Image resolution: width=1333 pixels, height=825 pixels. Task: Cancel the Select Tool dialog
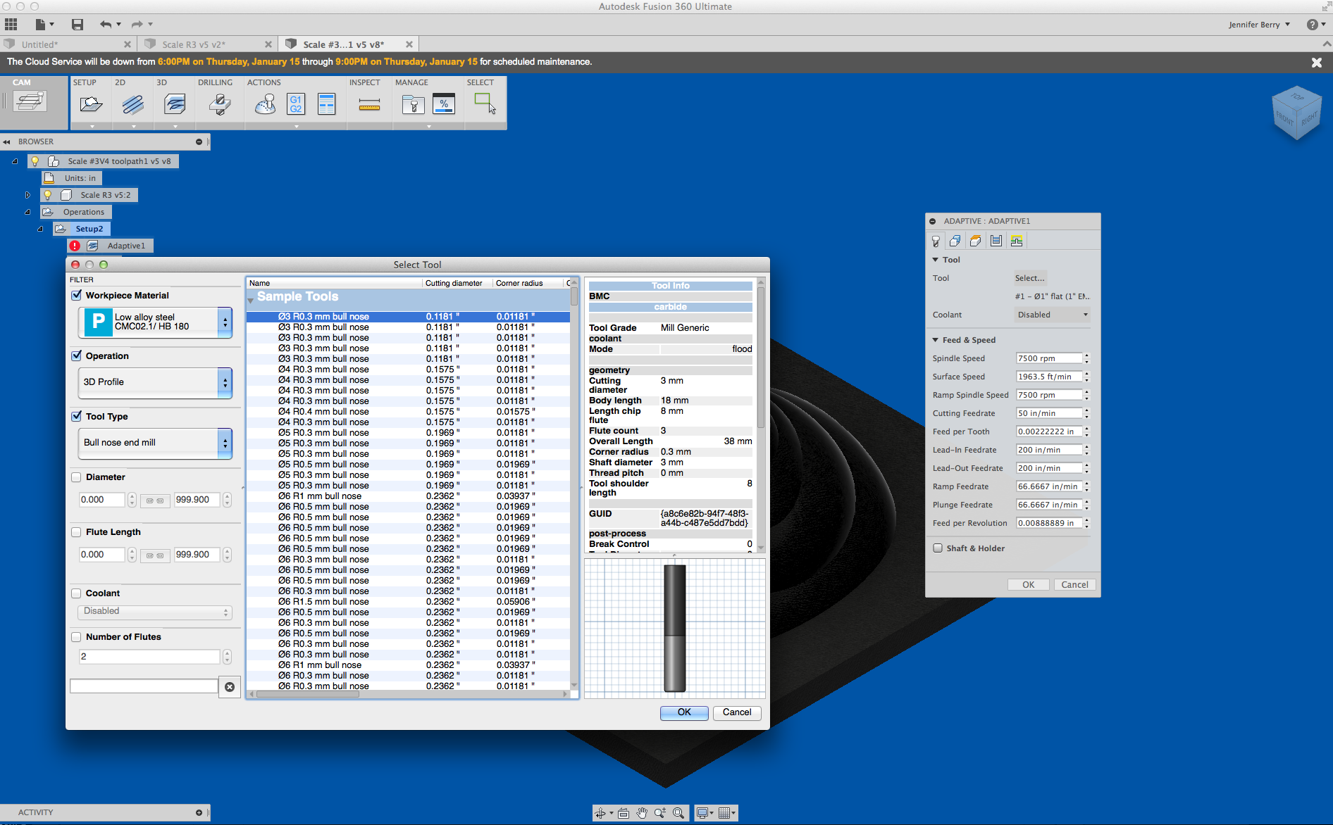click(737, 712)
